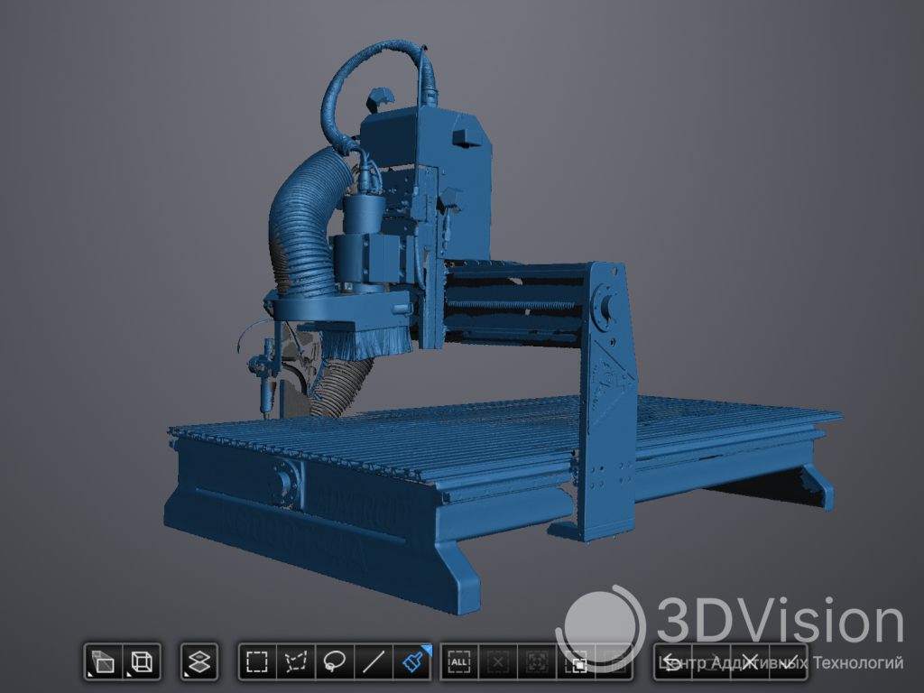Confirm the edit with the checkmark button
The image size is (924, 693).
click(x=788, y=662)
